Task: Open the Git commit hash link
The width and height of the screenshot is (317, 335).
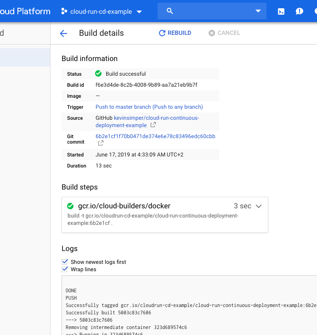Action: click(155, 136)
